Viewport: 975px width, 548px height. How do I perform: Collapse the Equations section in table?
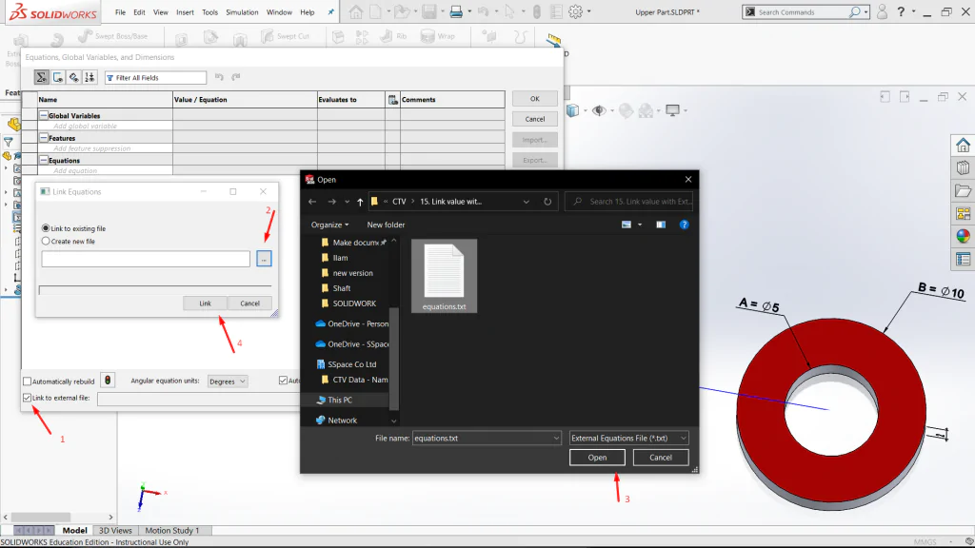coord(44,160)
